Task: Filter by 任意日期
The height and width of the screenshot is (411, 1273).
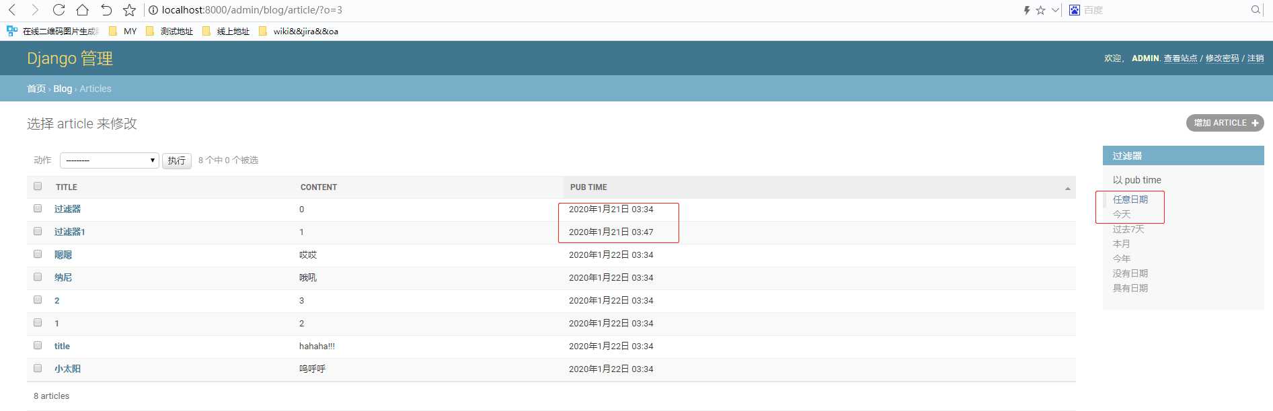Action: click(x=1130, y=199)
